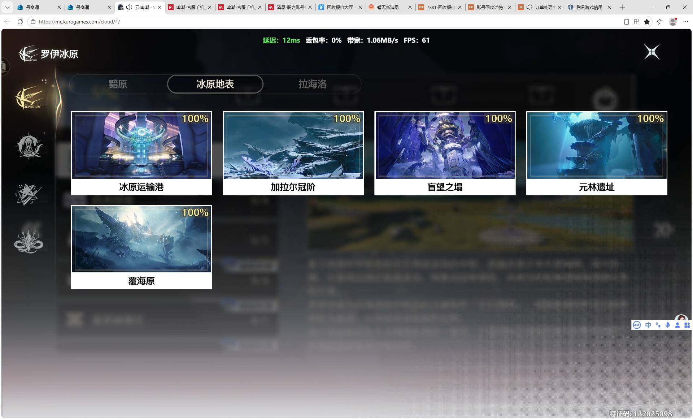Open the 冰原运输港 area card

[x=141, y=153]
